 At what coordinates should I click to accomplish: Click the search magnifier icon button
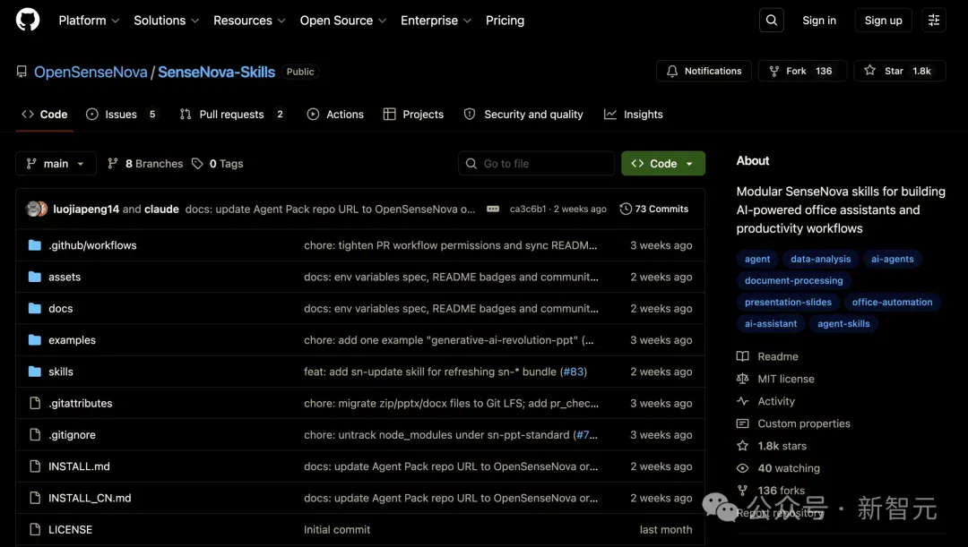771,21
